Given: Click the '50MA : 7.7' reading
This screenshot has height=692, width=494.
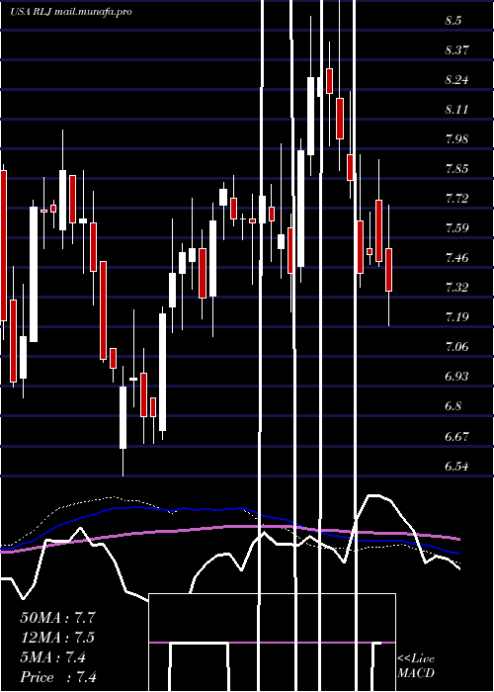Looking at the screenshot, I should (57, 618).
